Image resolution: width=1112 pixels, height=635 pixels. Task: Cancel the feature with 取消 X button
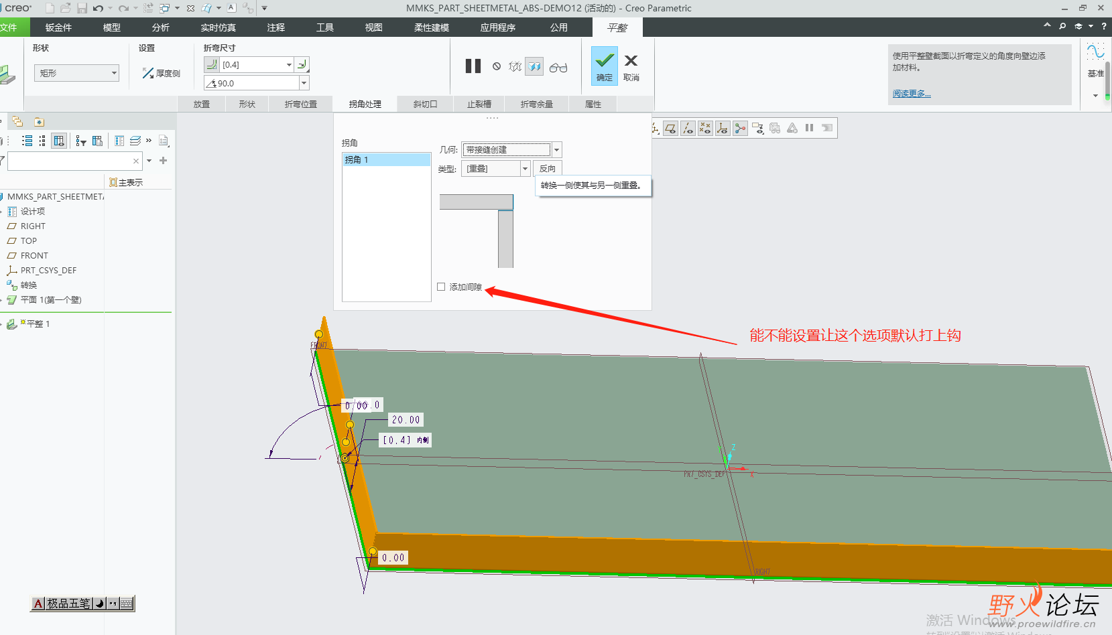pos(631,68)
